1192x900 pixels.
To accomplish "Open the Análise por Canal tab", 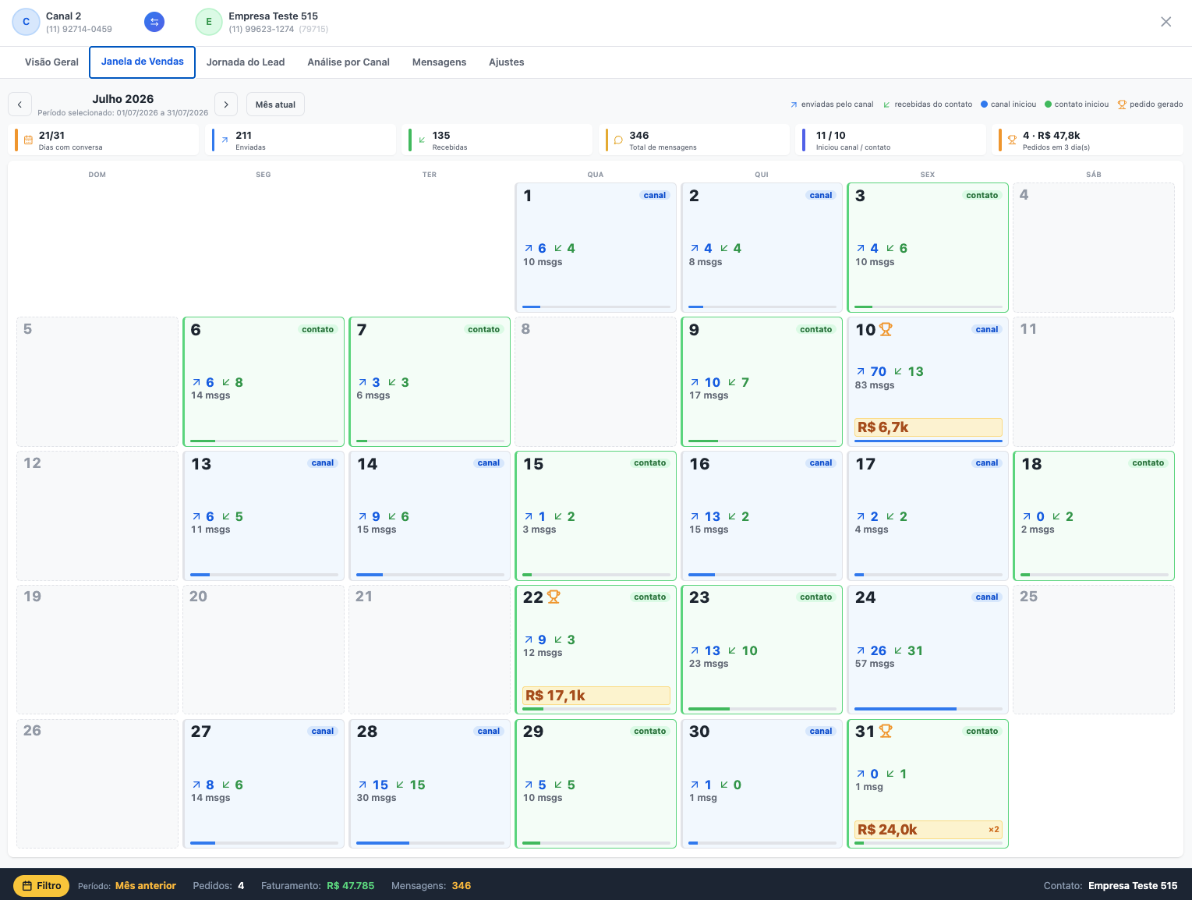I will point(348,62).
